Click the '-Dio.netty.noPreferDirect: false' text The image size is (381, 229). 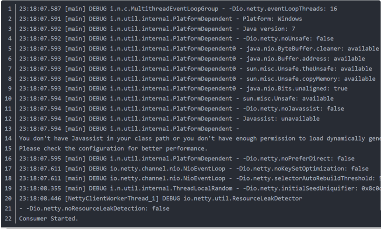(x=299, y=159)
